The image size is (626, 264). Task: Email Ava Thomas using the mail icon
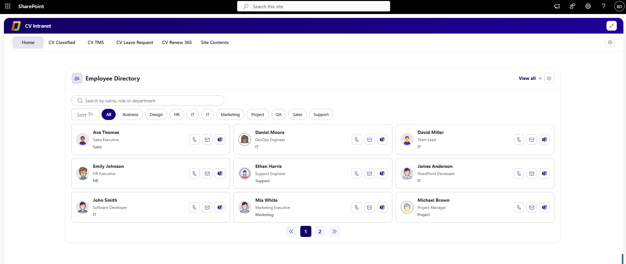(x=207, y=139)
